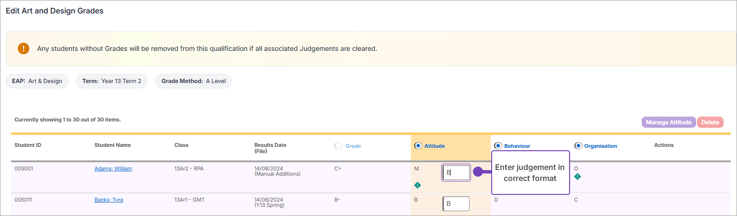Click green alert diamond under William's Attitude
737x216 pixels.
click(418, 185)
